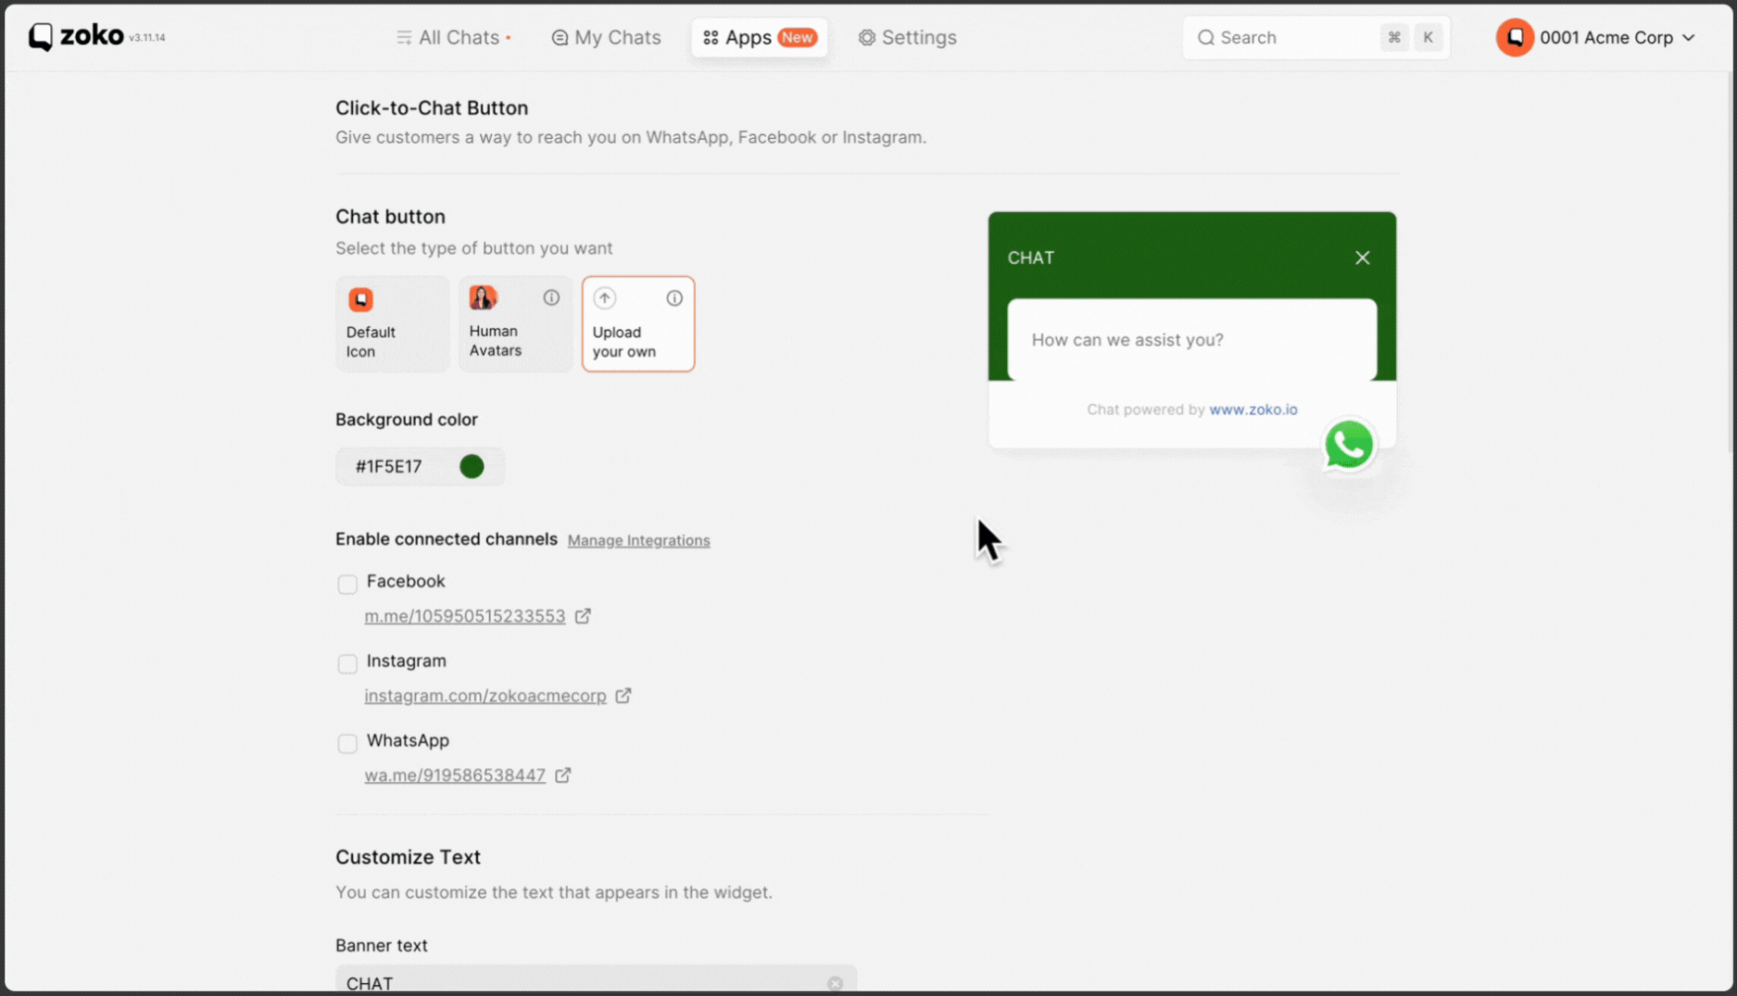1737x996 pixels.
Task: Click the Customize Text heading
Action: tap(408, 857)
